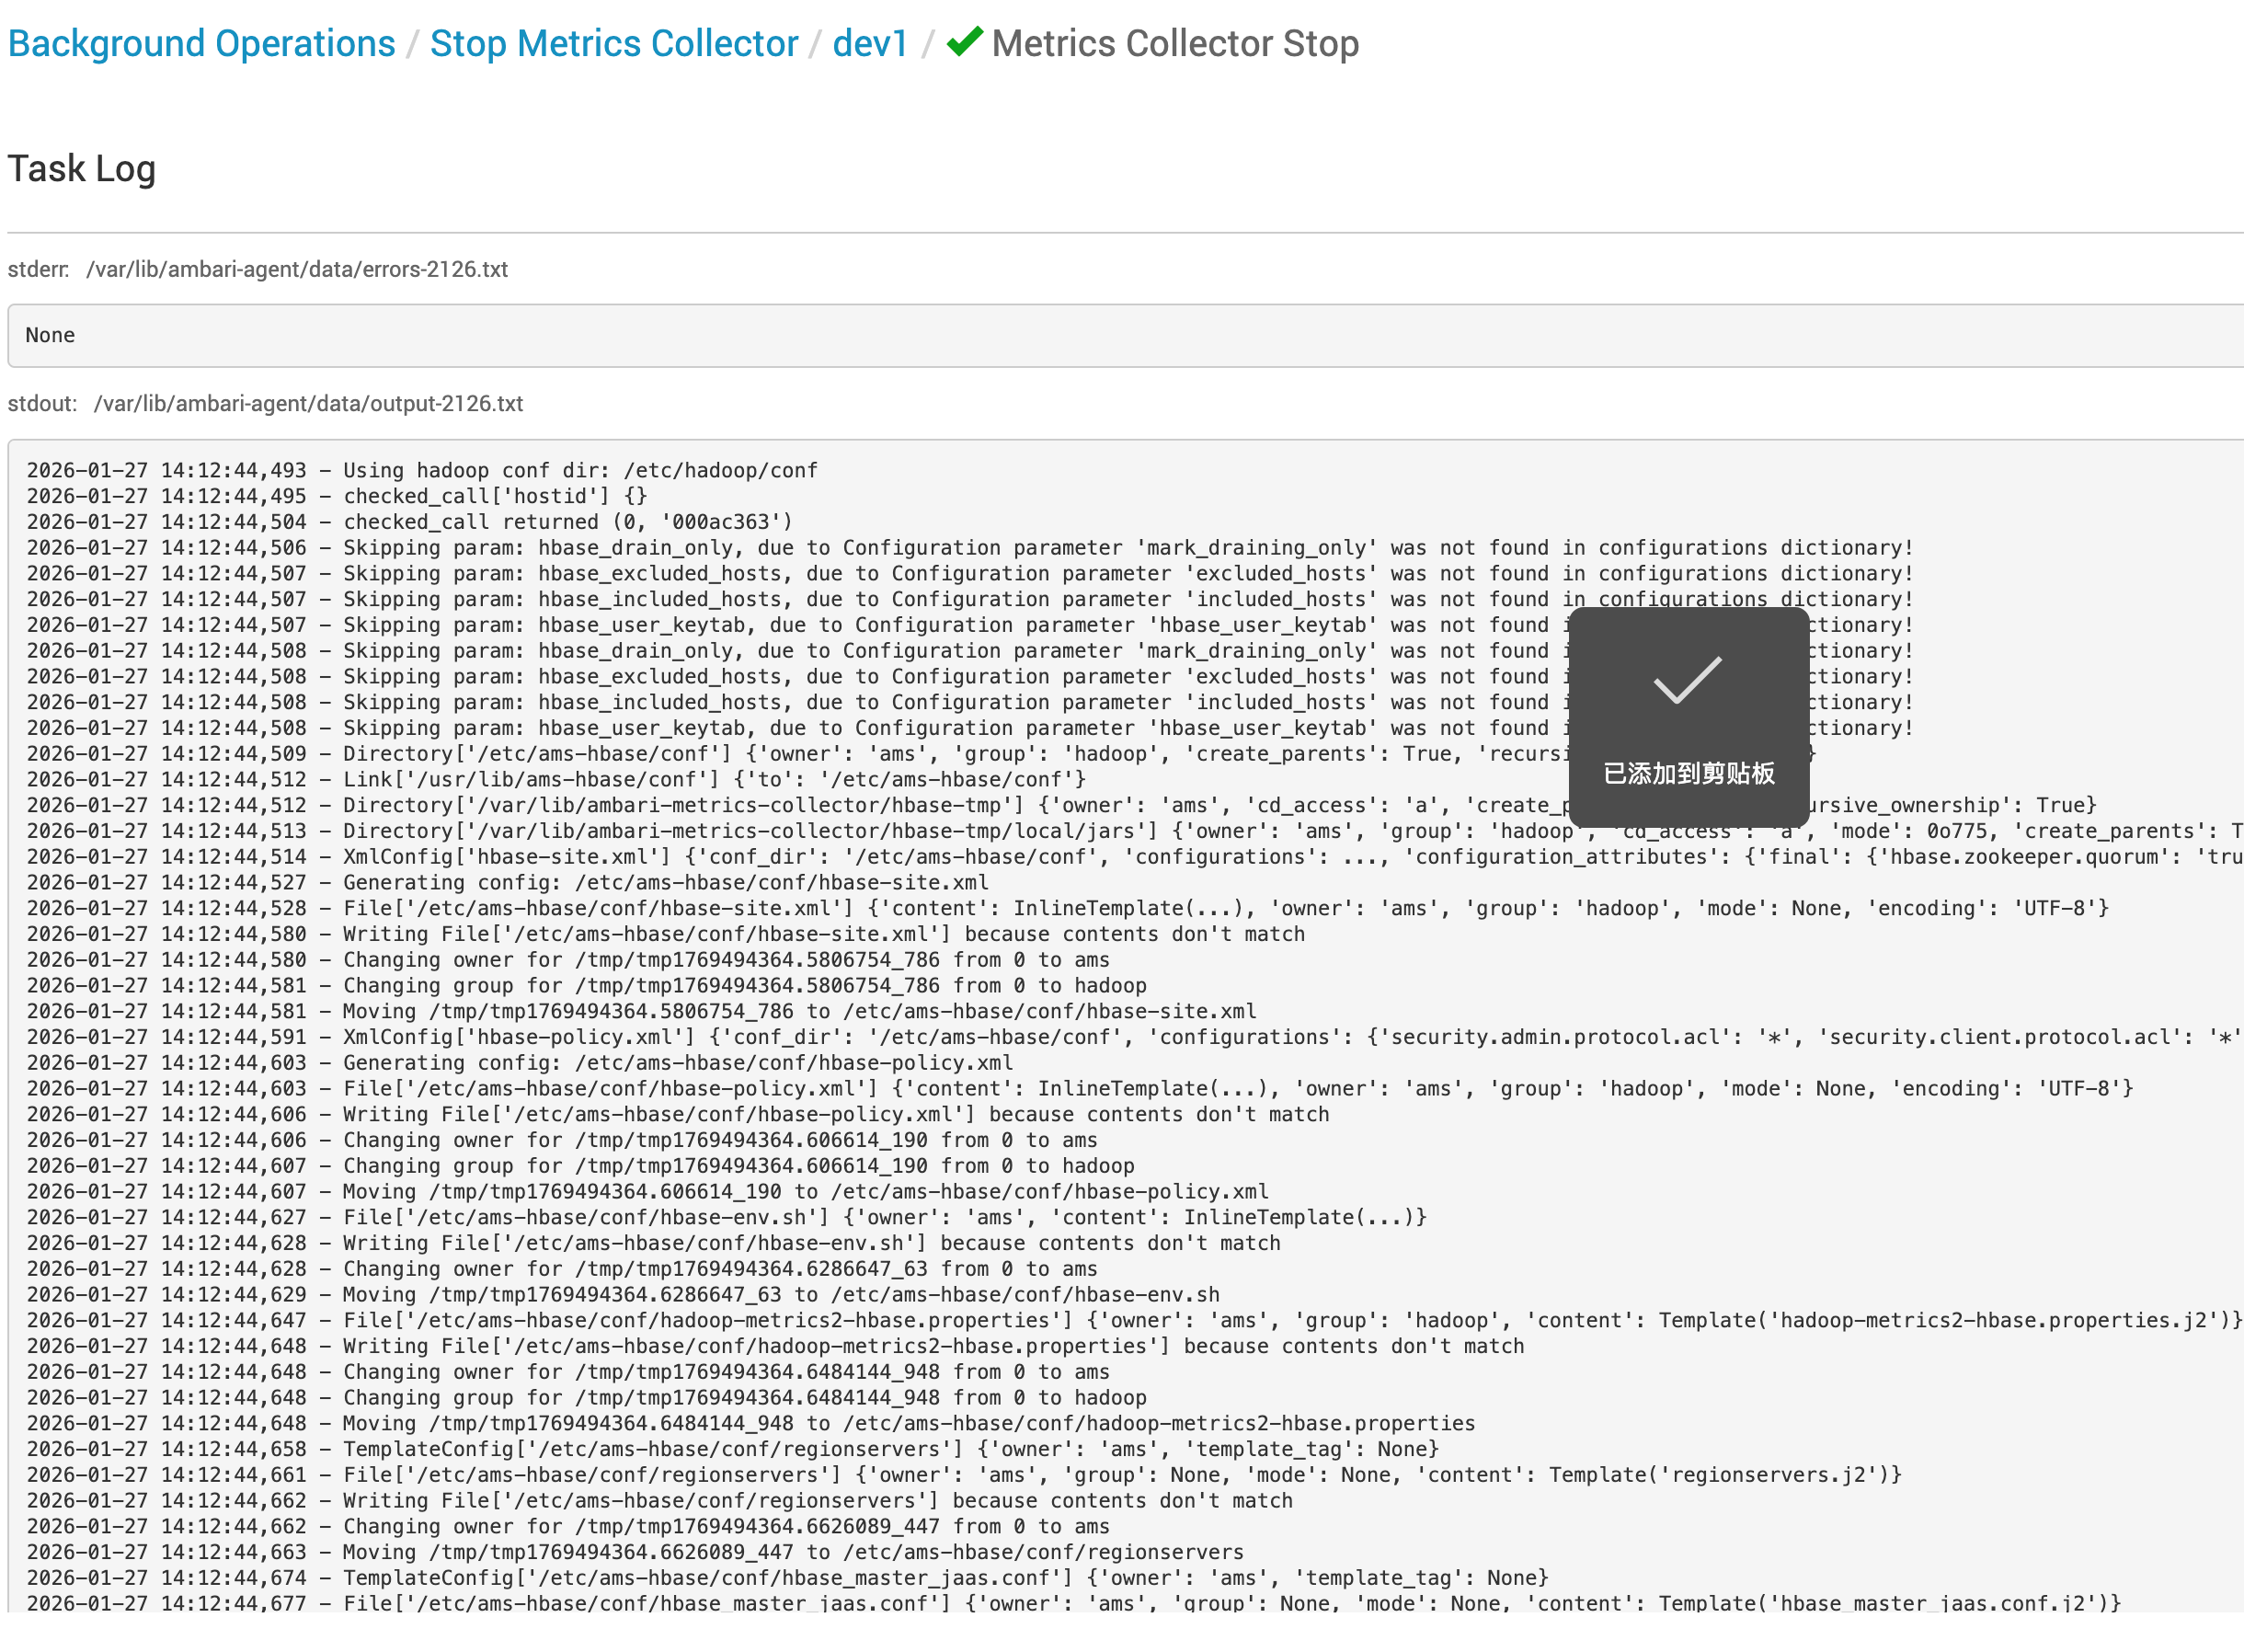2244x1652 pixels.
Task: Click the Task Log heading
Action: (82, 168)
